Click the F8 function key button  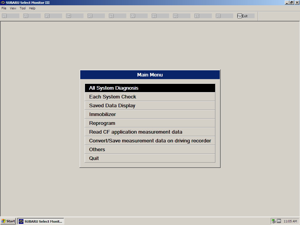point(161,16)
